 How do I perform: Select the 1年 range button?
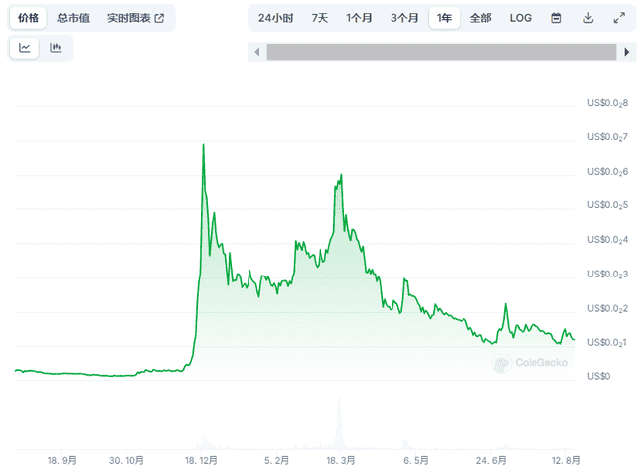(444, 18)
